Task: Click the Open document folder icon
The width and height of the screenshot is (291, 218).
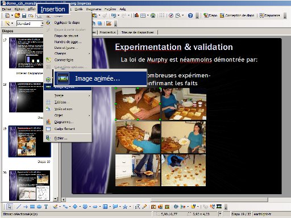Action: [18, 15]
